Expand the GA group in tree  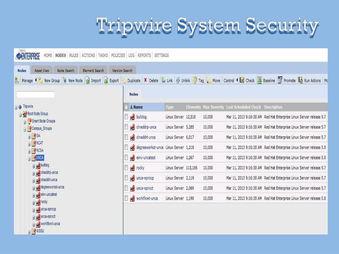click(x=29, y=137)
